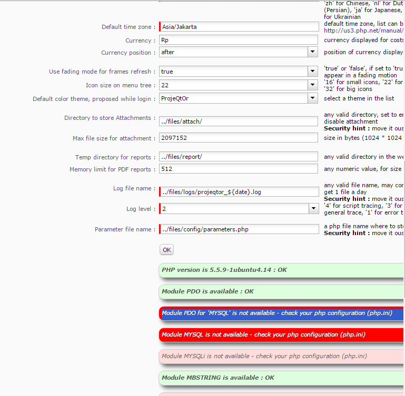Viewport: 405px width, 396px height.
Task: Click the attachments directory input field
Action: tap(240, 121)
